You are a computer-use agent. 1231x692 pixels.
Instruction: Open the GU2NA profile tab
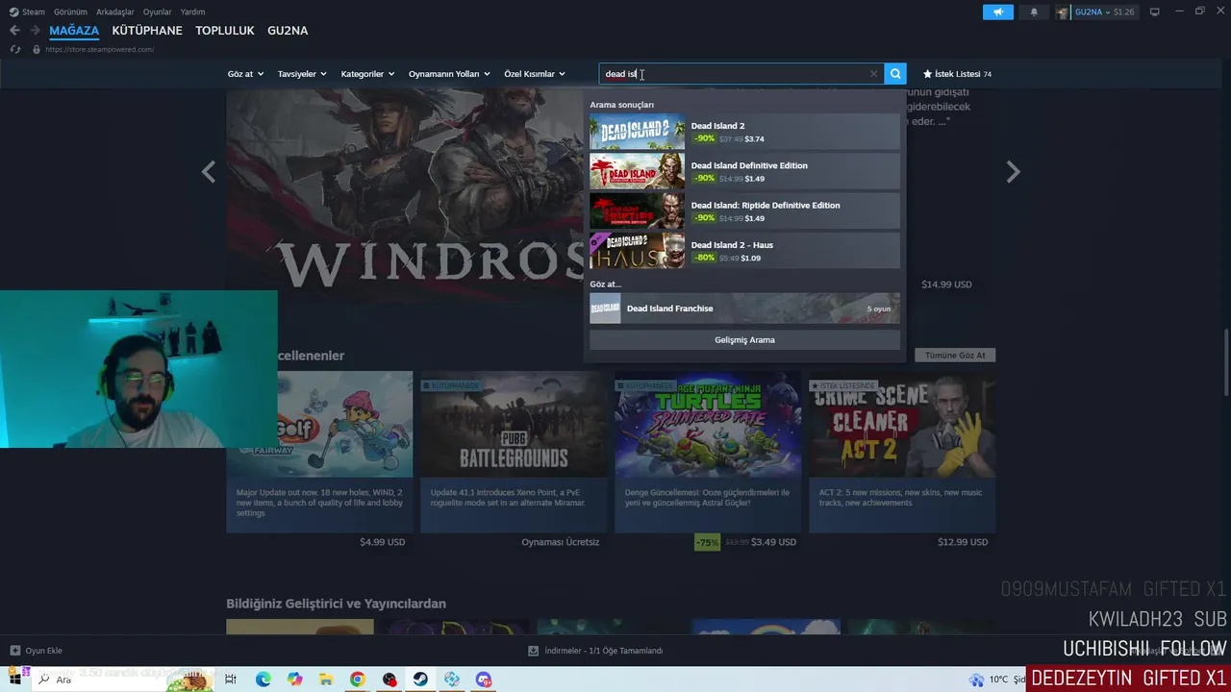[288, 31]
